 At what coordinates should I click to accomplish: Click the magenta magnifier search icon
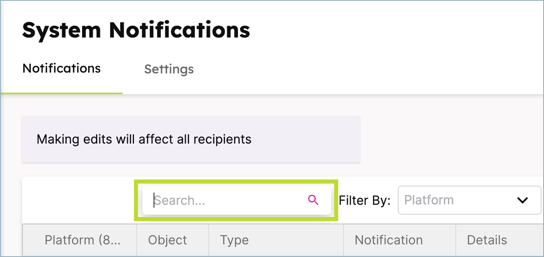313,200
